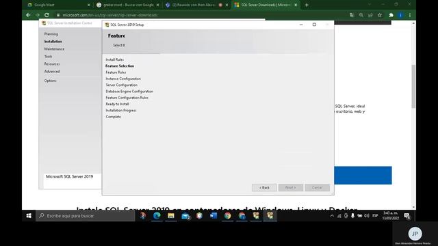Image resolution: width=438 pixels, height=246 pixels.
Task: Select Installation in Installation Center sidebar
Action: [x=53, y=41]
